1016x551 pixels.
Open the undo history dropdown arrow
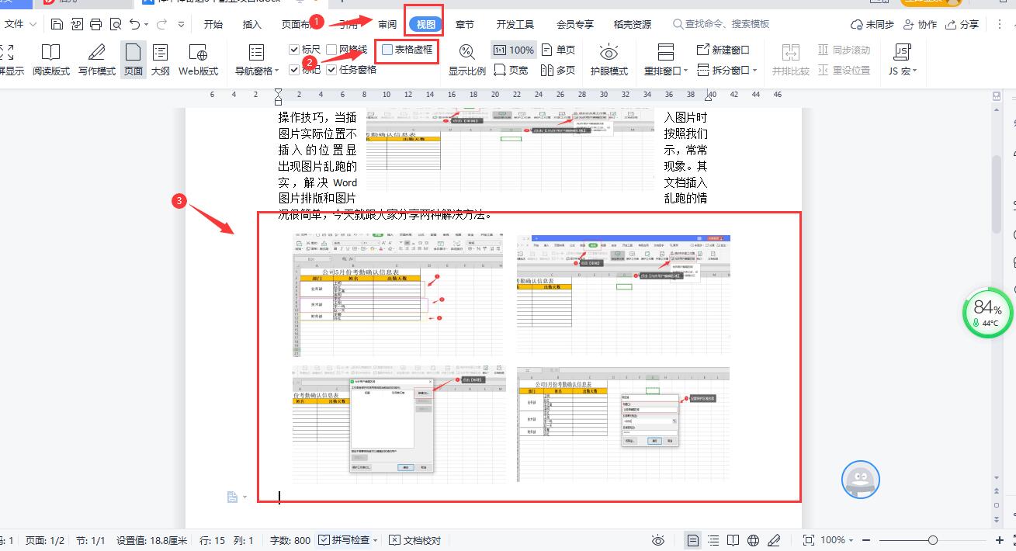[x=147, y=25]
